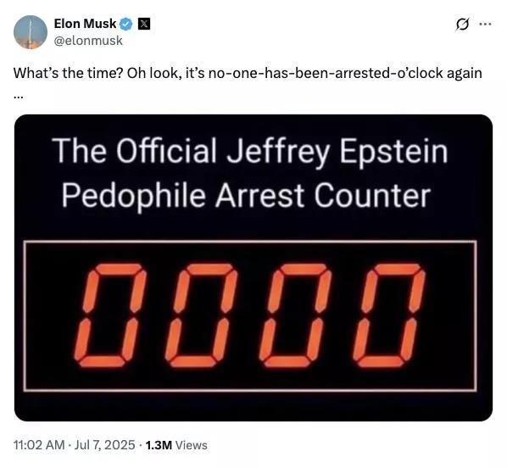Click the @elonmusk handle

(88, 41)
